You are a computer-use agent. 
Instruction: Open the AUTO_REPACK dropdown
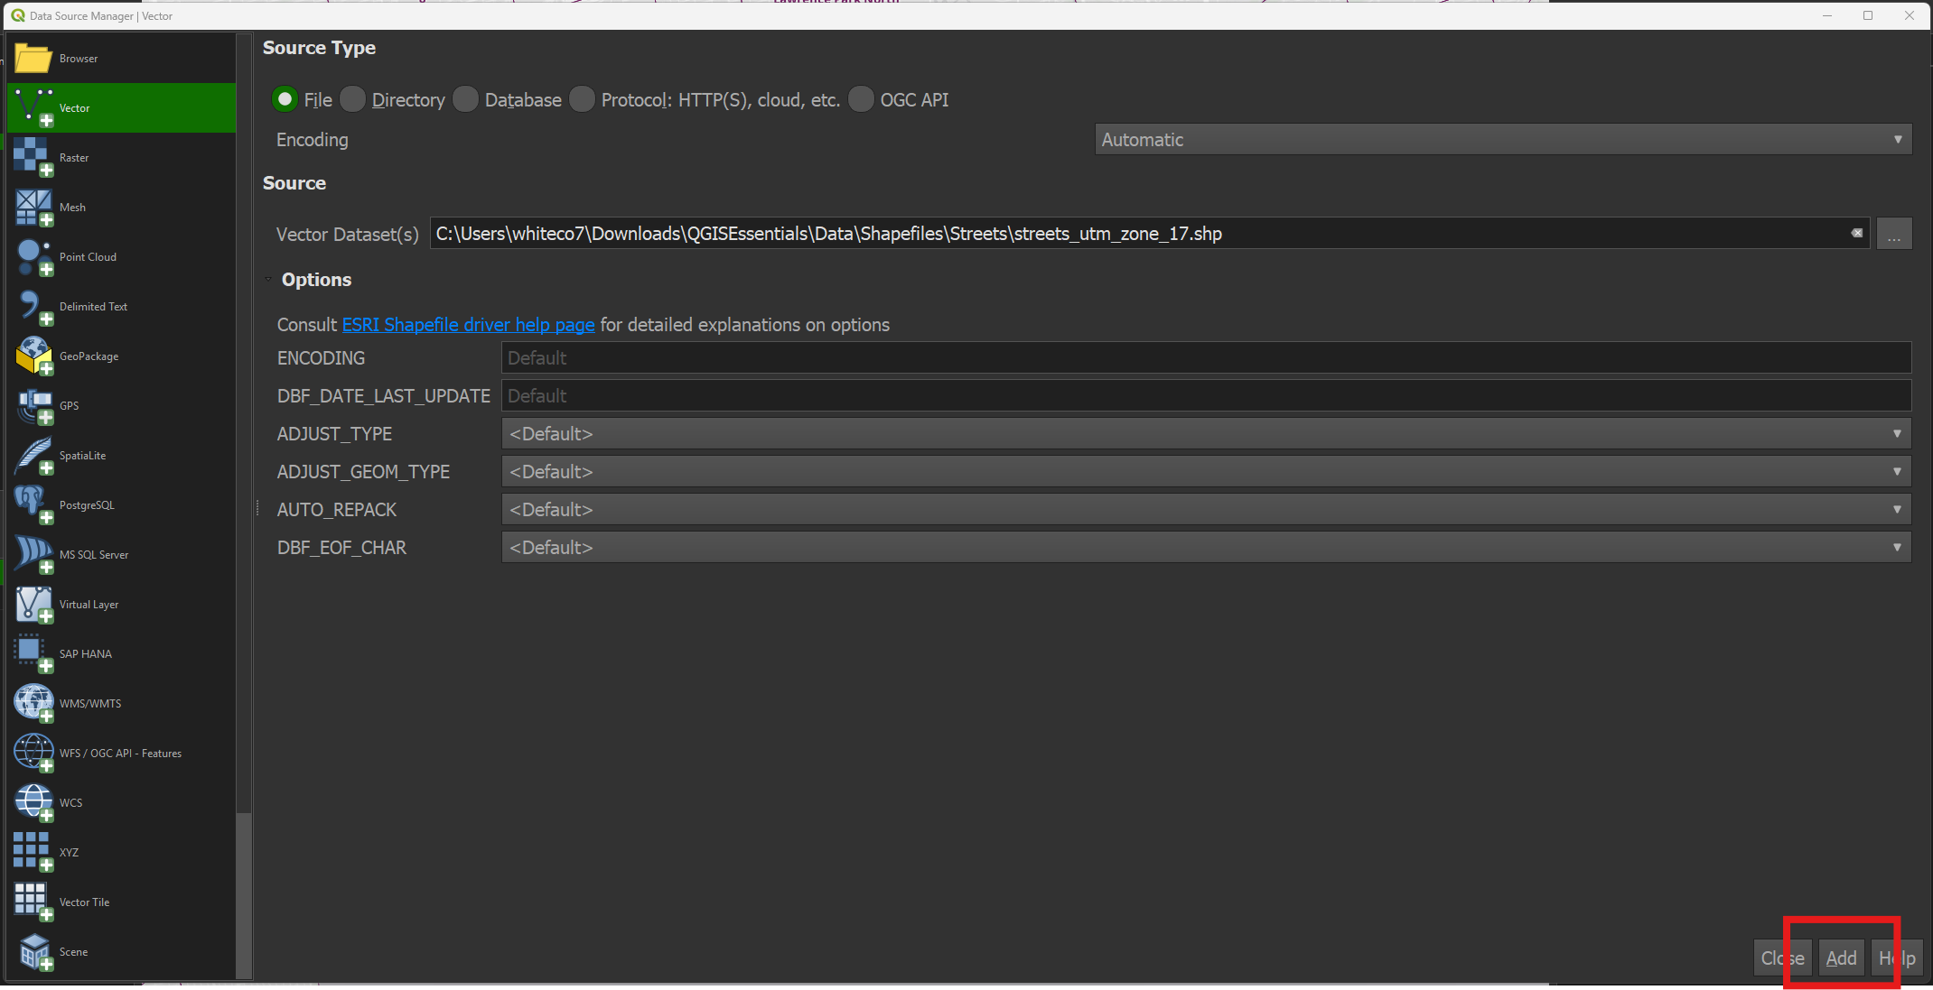(x=1206, y=510)
